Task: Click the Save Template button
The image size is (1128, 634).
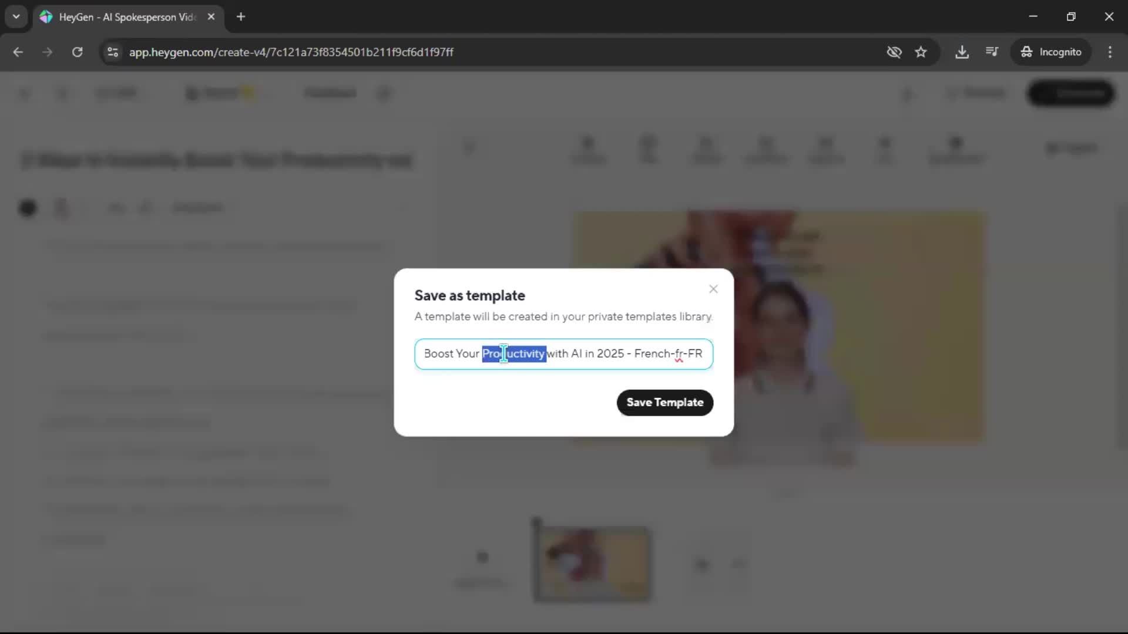Action: click(664, 403)
